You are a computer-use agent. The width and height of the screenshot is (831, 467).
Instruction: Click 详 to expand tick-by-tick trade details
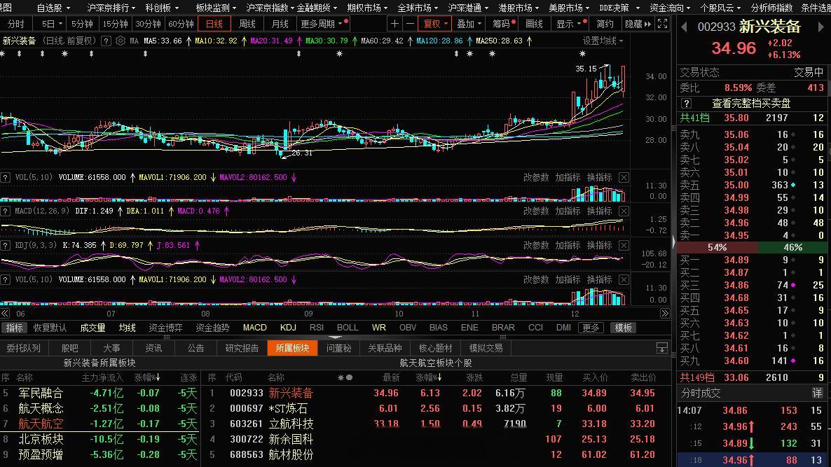tap(818, 393)
